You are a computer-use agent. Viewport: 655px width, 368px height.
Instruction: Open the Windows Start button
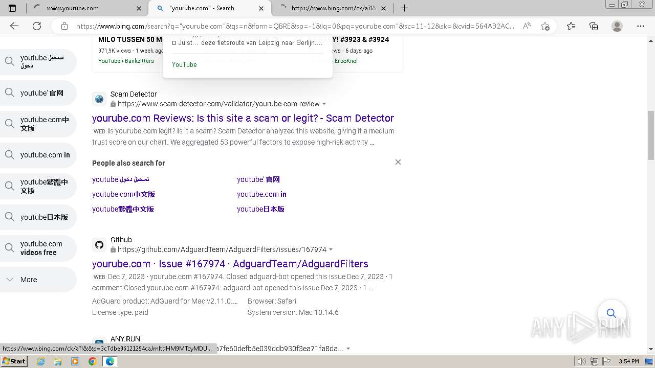[x=14, y=361]
